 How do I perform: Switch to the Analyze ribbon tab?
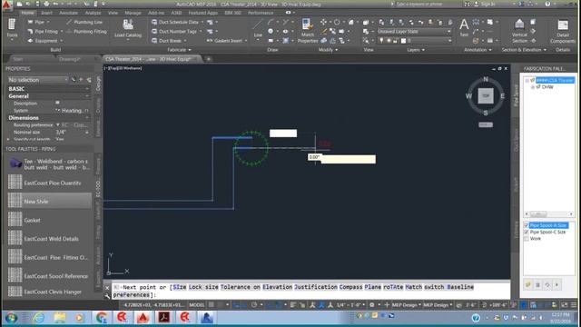[x=93, y=13]
